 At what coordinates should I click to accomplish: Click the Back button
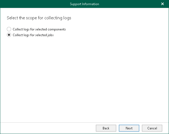click(x=106, y=128)
